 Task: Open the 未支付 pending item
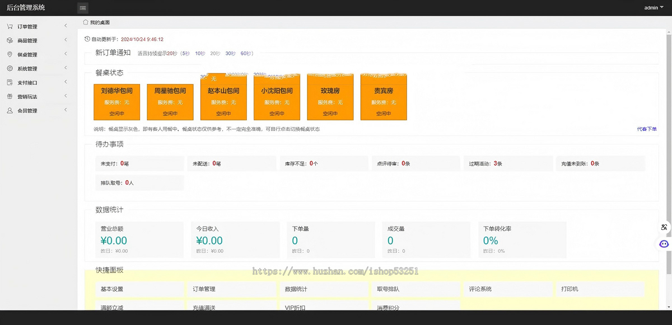pos(140,163)
